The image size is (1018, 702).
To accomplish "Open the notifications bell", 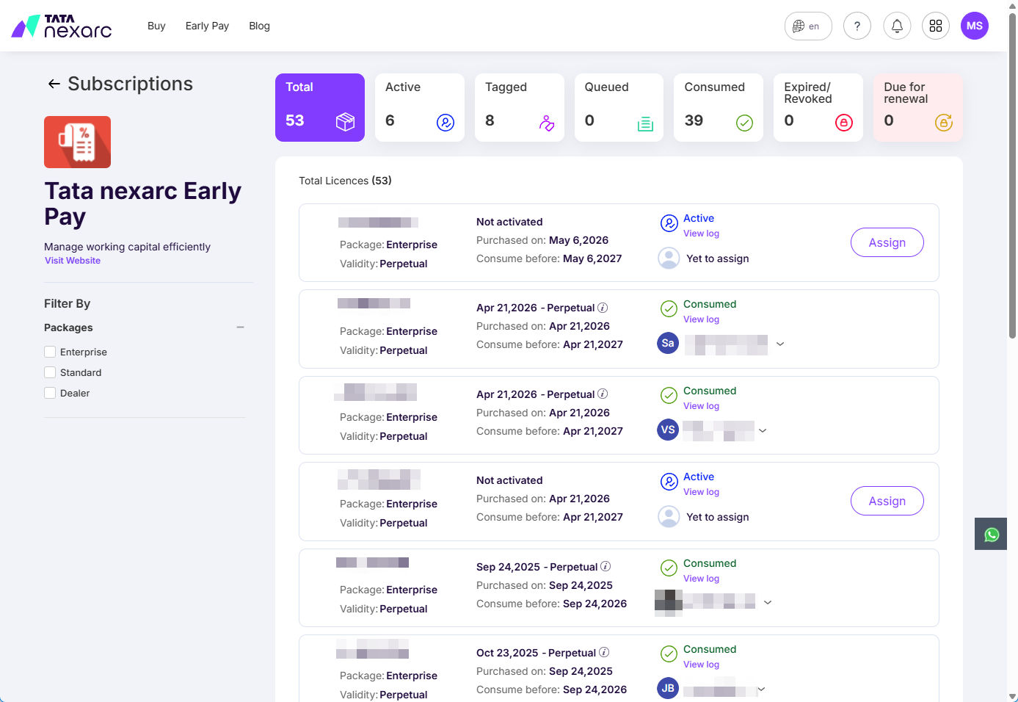I will point(897,26).
